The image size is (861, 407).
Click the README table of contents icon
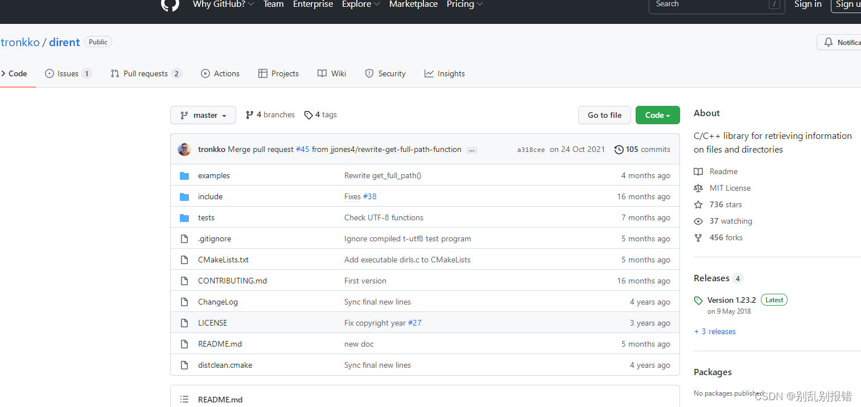pyautogui.click(x=184, y=400)
